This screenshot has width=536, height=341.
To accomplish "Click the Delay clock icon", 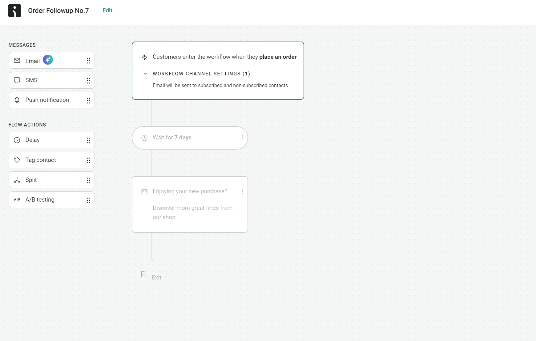I will pos(17,140).
